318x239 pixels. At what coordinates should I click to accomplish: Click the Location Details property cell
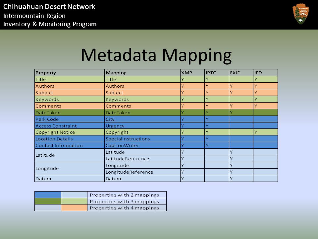(70, 139)
